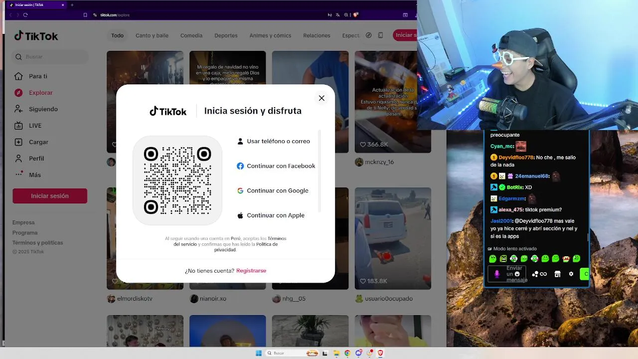Expand Términos y políticas footer section

pyautogui.click(x=38, y=243)
